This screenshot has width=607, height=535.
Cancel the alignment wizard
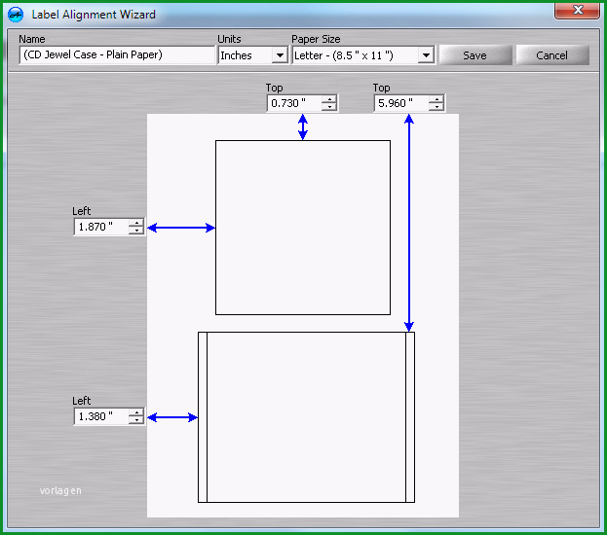552,55
